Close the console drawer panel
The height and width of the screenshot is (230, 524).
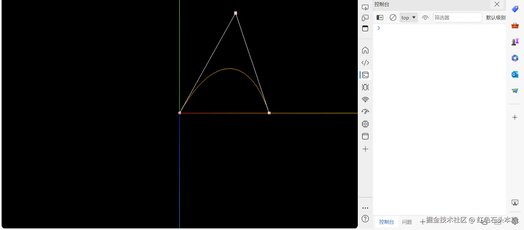[497, 4]
